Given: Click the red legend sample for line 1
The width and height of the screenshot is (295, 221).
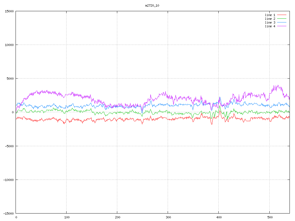Looking at the screenshot, I should (282, 15).
